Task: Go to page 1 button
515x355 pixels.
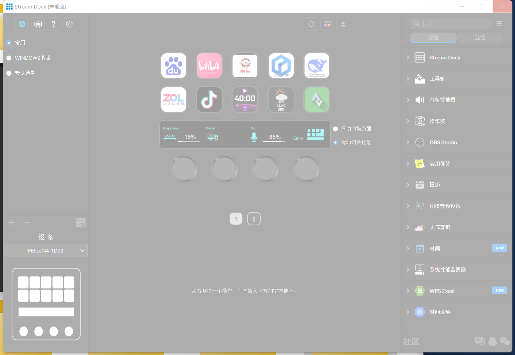Action: [x=236, y=219]
